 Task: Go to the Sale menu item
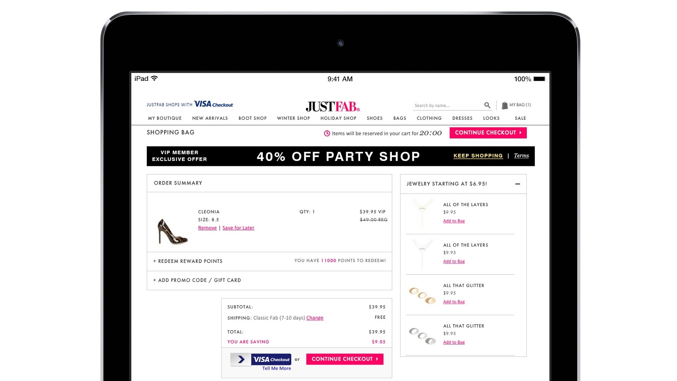click(x=520, y=119)
